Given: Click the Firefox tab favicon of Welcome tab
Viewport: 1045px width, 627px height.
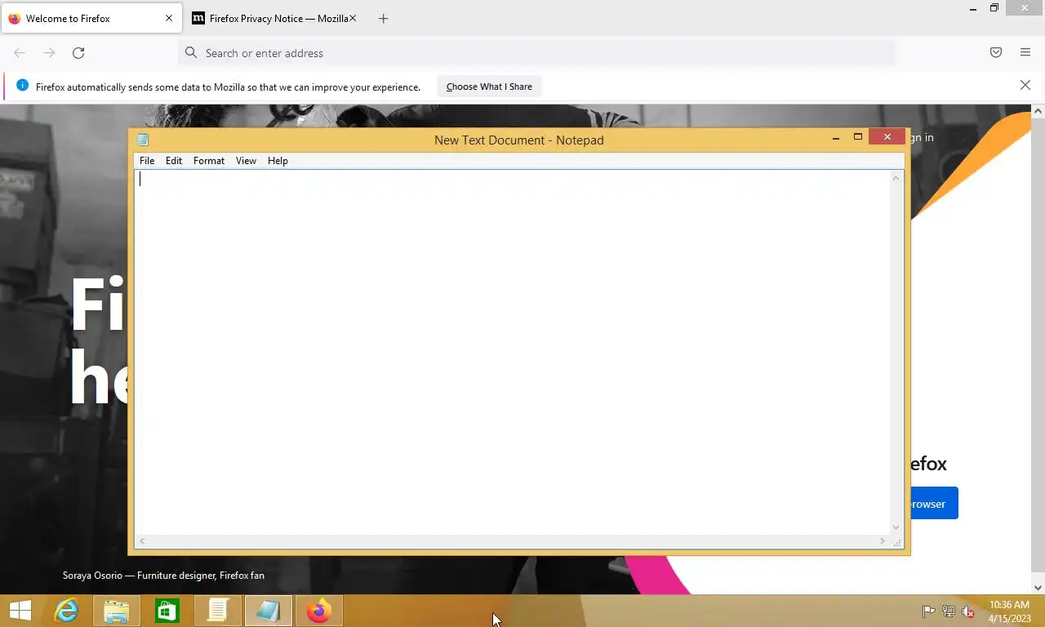Looking at the screenshot, I should pyautogui.click(x=14, y=18).
